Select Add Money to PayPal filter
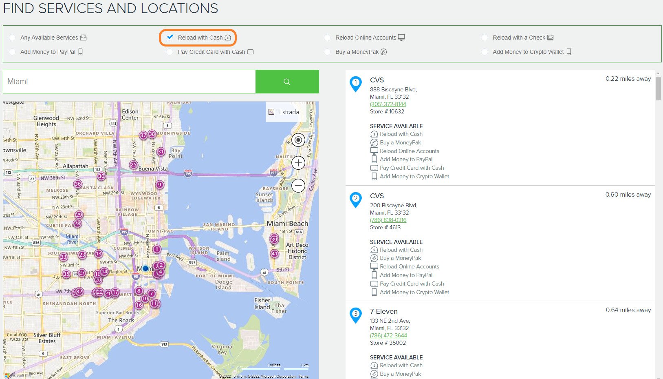Viewport: 663px width, 379px height. tap(46, 52)
